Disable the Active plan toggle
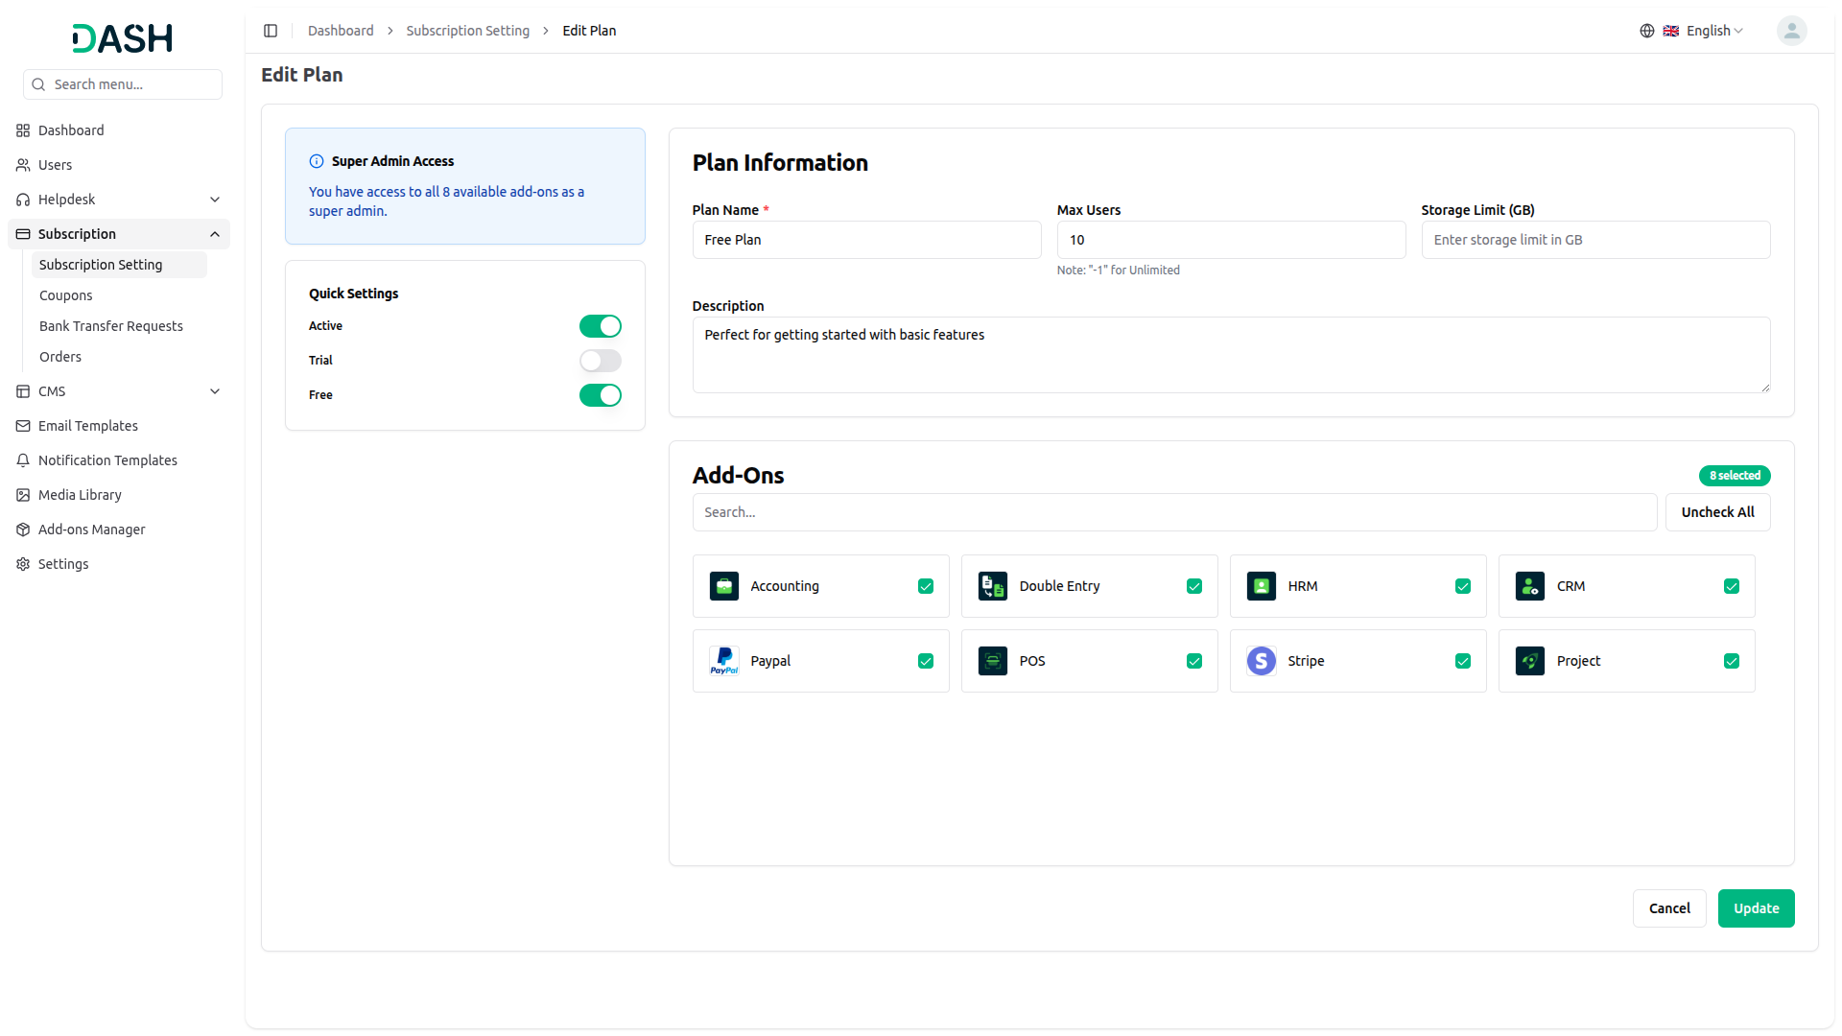 point(600,326)
